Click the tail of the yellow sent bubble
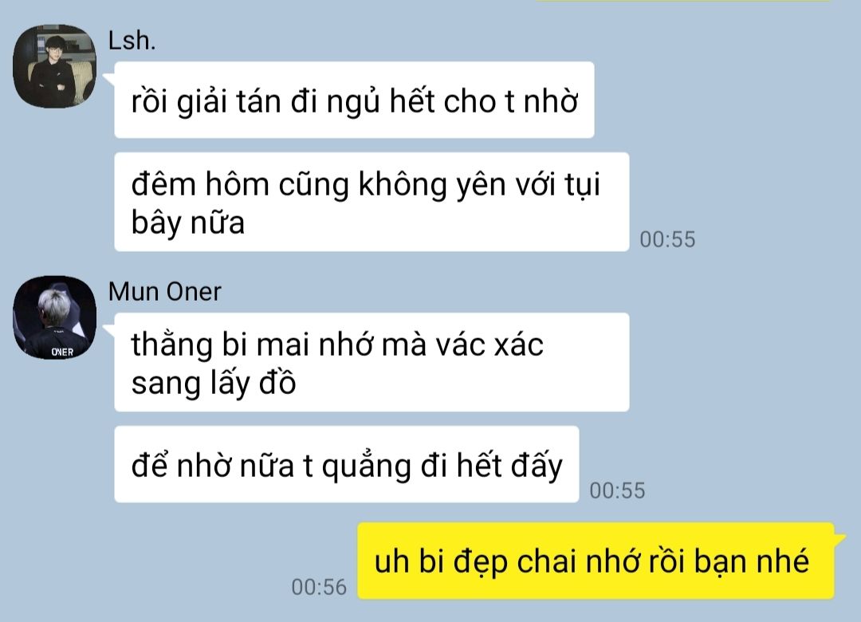The height and width of the screenshot is (622, 861). [x=840, y=537]
